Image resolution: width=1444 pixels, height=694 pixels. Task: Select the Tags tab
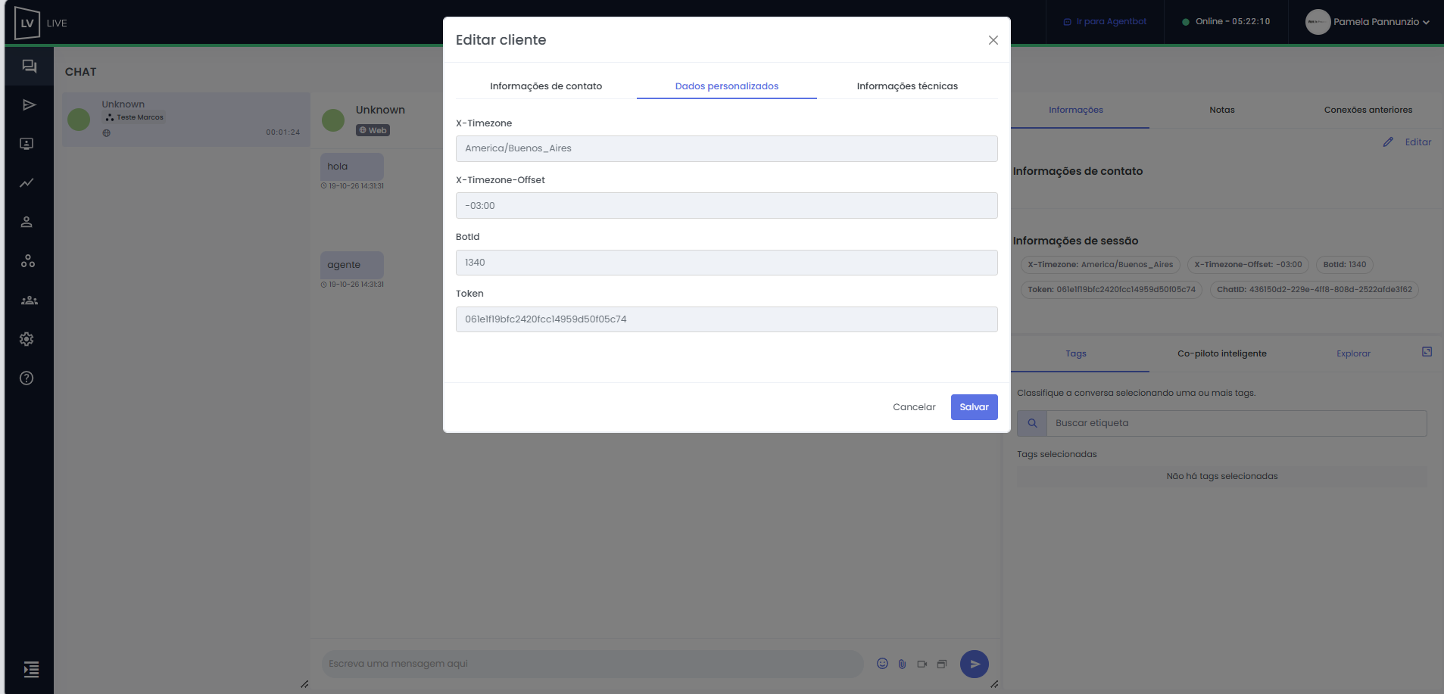point(1076,353)
